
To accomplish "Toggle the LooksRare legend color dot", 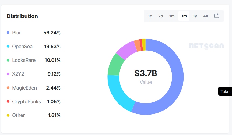I will point(8,60).
